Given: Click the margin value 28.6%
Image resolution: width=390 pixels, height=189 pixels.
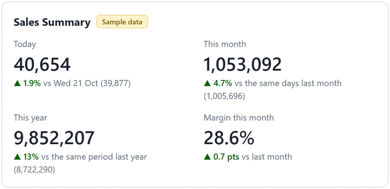Looking at the screenshot, I should point(229,138).
